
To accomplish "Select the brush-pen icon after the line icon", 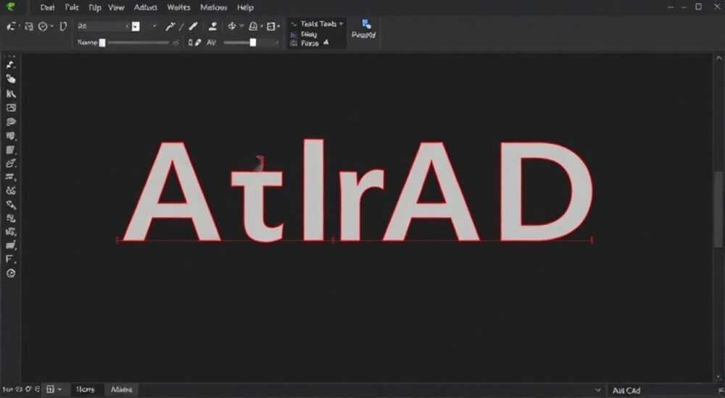I will pyautogui.click(x=194, y=26).
